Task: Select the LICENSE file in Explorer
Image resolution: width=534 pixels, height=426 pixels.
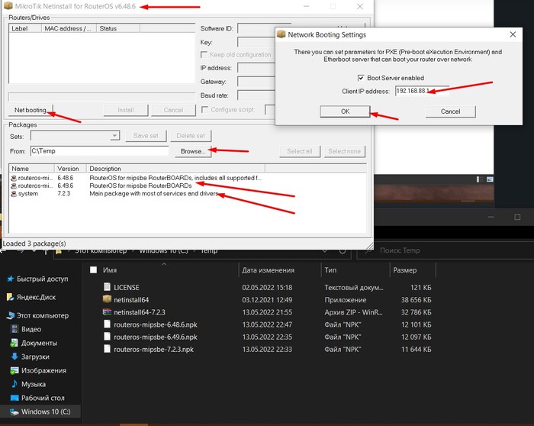Action: pos(127,287)
